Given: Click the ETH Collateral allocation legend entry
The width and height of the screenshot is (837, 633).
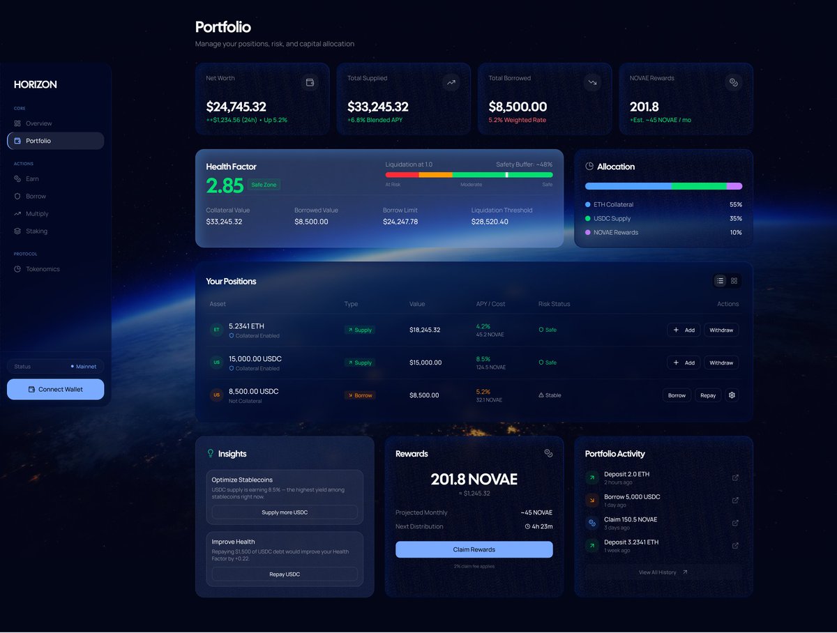Looking at the screenshot, I should tap(663, 204).
